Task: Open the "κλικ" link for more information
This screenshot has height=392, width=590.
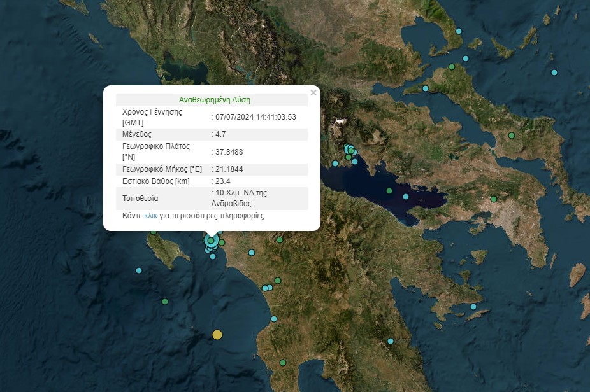Action: (x=150, y=216)
